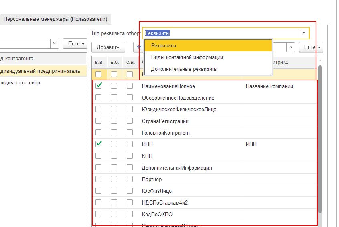Viewport: 339px width, 227px height.
Task: Open left panel Еще dropdown menu
Action: pos(75,43)
